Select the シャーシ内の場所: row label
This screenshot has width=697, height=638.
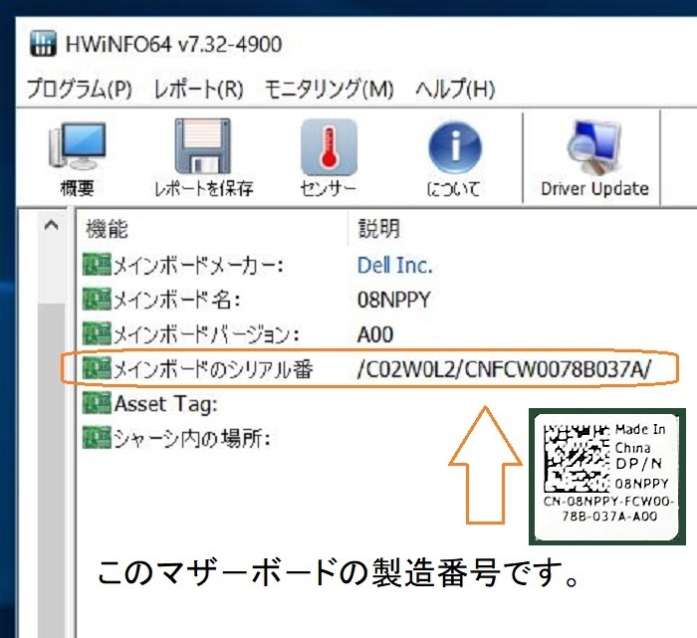click(192, 439)
